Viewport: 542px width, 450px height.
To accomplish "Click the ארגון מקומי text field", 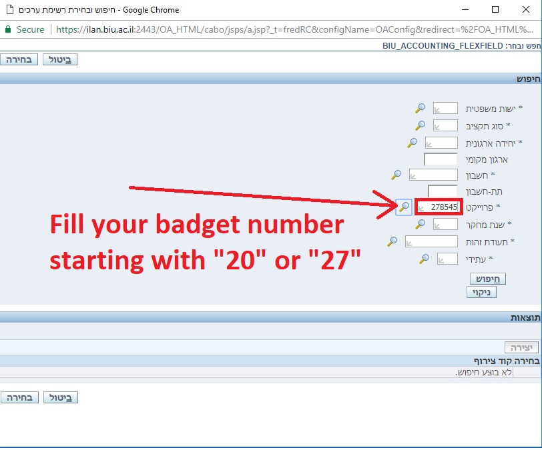I will point(441,159).
